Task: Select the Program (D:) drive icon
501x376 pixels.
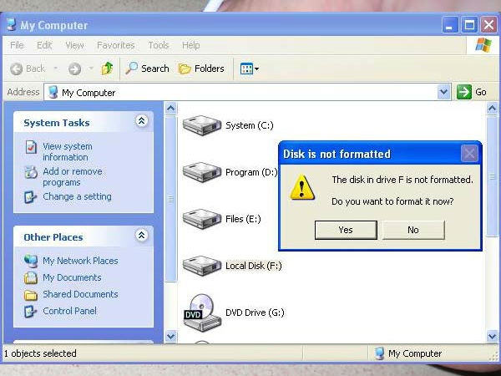Action: [202, 172]
